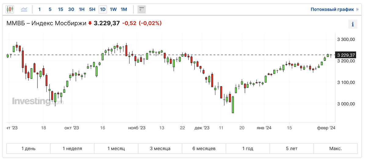Click the ММВБ – Индекс Мосбиржи title
Screen dimensions: 366x161
[46, 23]
